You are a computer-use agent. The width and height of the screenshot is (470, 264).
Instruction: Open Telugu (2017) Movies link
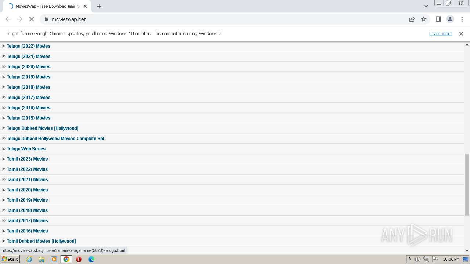[29, 98]
